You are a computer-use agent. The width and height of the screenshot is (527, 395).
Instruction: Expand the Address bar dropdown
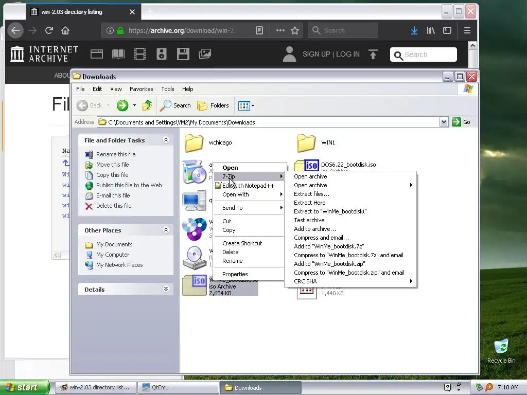444,122
